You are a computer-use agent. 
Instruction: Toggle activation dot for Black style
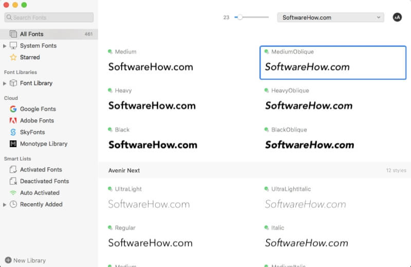click(110, 130)
